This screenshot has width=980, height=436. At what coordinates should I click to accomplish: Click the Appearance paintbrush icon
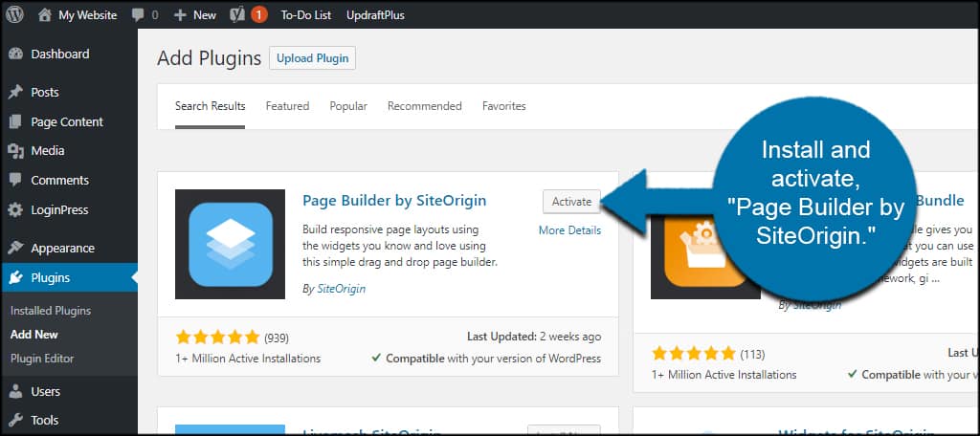15,248
